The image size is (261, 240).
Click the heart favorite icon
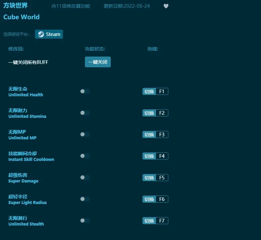point(166,6)
